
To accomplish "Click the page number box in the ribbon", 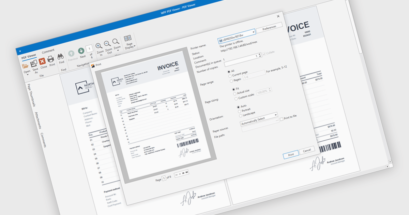I will pos(89,48).
